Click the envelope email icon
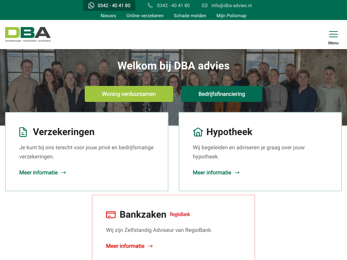The image size is (347, 260). coord(205,5)
